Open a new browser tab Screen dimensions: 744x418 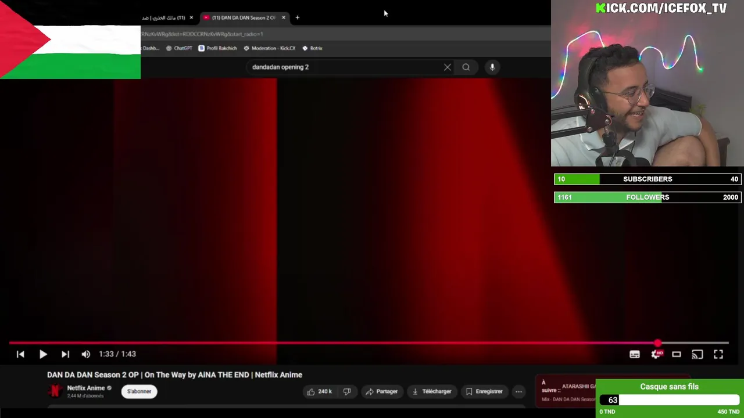(297, 17)
